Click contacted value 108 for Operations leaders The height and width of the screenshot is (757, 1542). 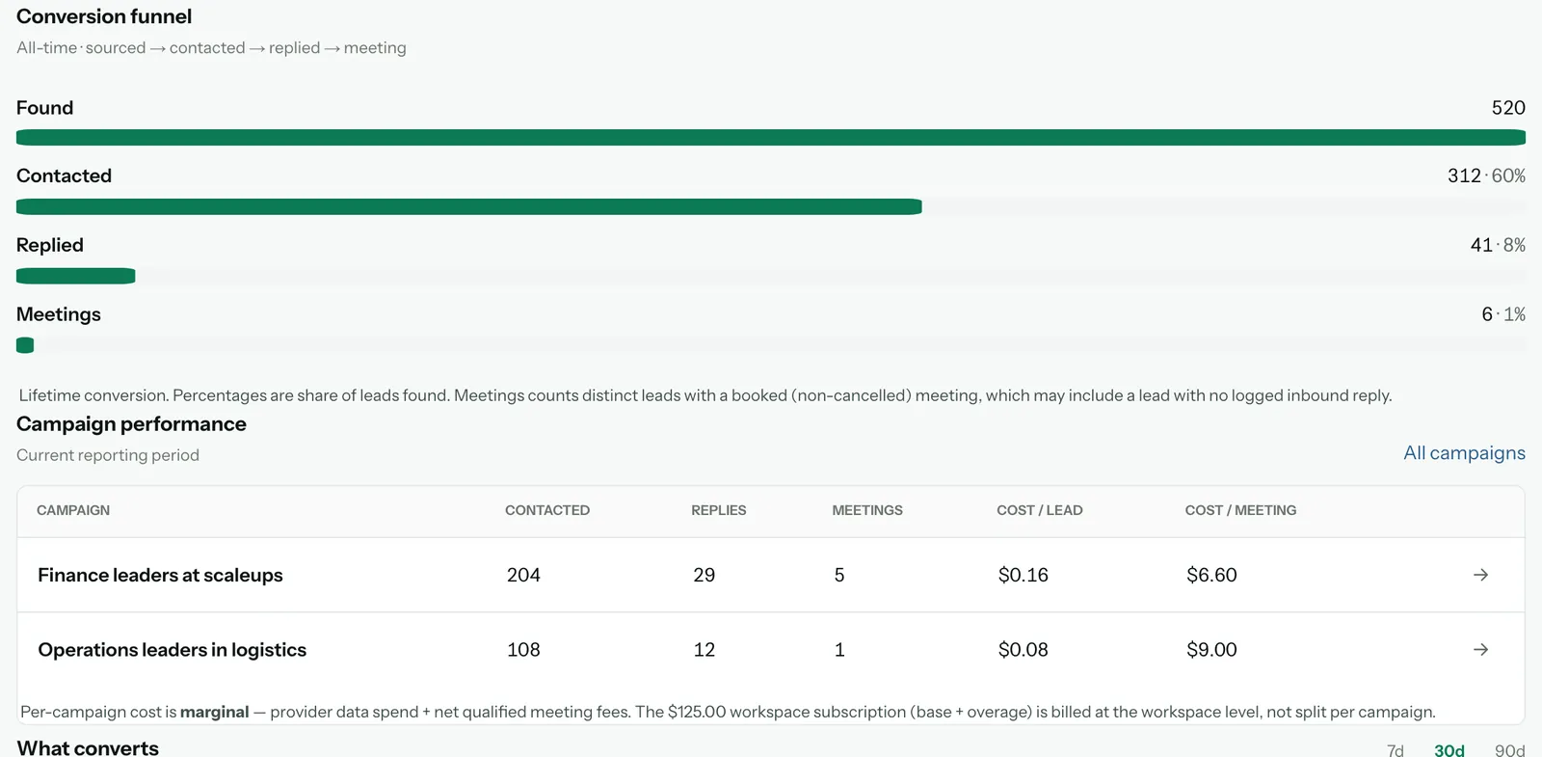click(523, 650)
